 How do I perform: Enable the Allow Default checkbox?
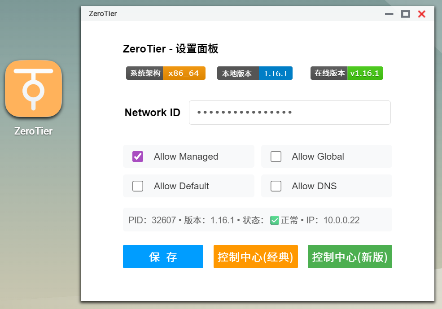[138, 186]
